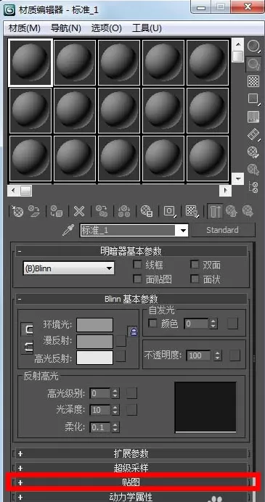The image size is (265, 502).
Task: Click the Make Unique icon
Action: (124, 212)
